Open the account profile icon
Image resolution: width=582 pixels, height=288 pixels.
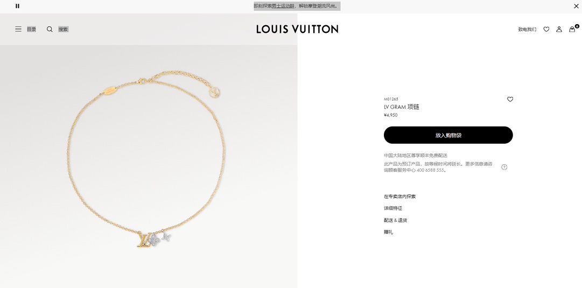click(559, 29)
